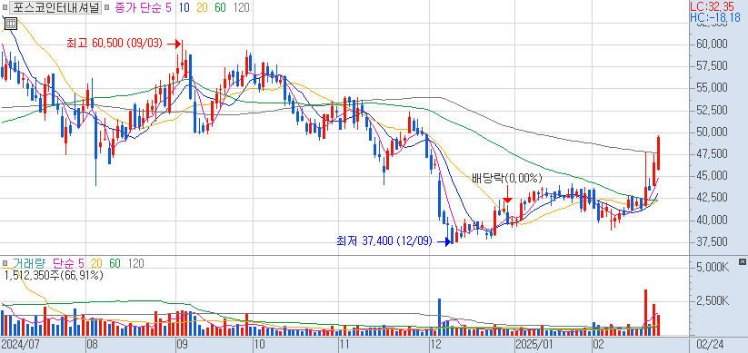Click the tallest red February volume bar
The image size is (748, 353).
[646, 312]
